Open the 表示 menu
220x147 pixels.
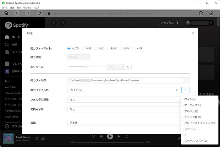(19, 8)
